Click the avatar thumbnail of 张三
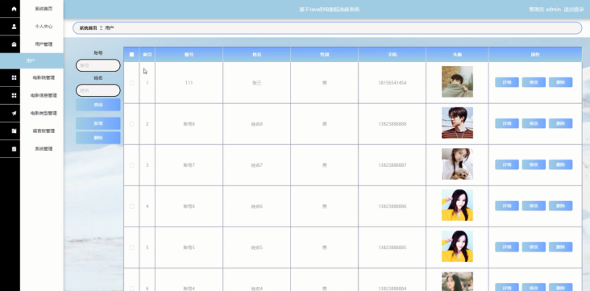590x291 pixels. coord(457,81)
